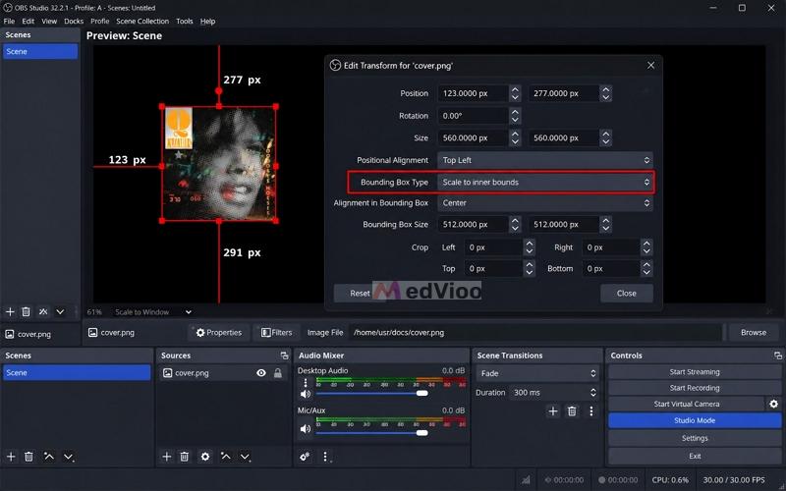Add a scene in the Scenes dock beside Sources
Screen dimensions: 786x491
pos(11,457)
